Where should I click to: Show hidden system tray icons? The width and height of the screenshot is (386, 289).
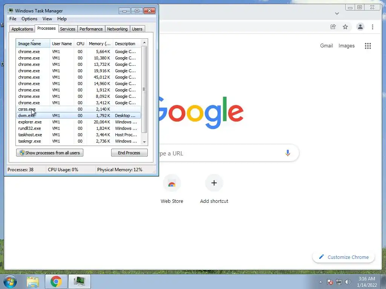click(320, 282)
